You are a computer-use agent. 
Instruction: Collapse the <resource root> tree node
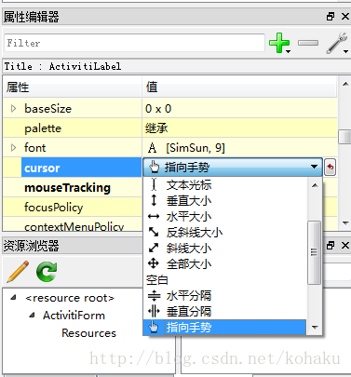coord(13,297)
